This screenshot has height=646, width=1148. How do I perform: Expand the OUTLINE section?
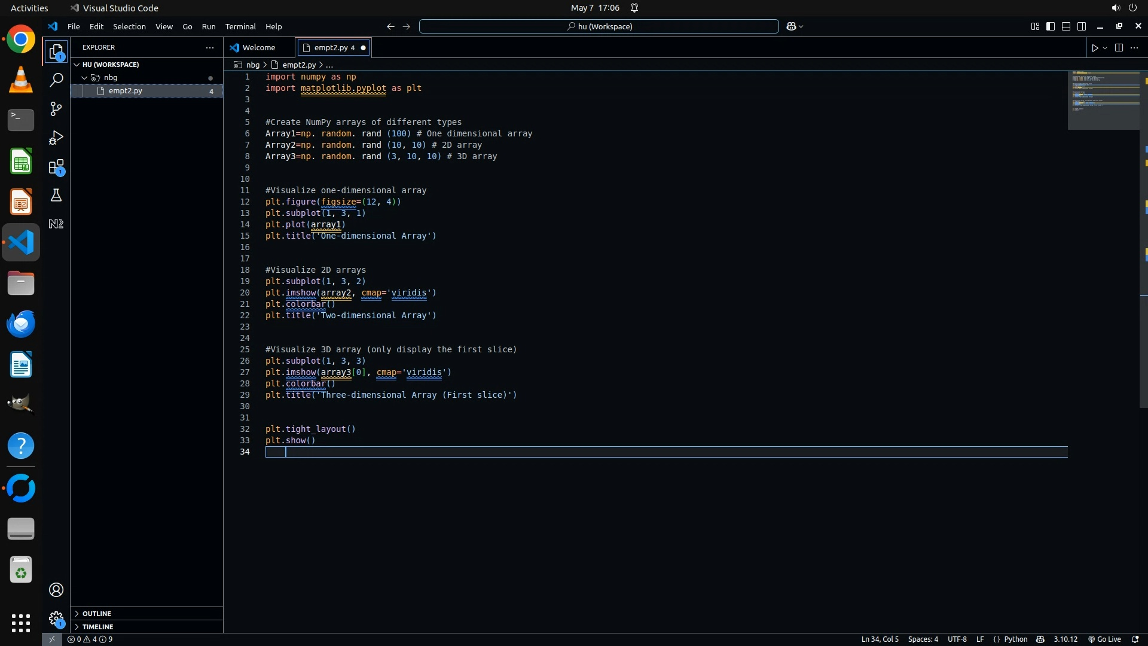[97, 614]
